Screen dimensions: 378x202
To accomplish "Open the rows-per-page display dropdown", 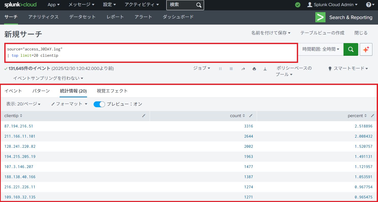I will point(23,104).
